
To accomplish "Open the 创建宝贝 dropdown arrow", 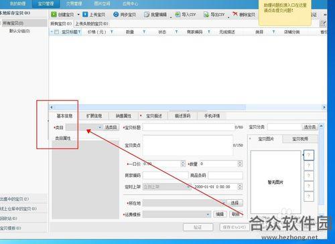I will tap(78, 15).
